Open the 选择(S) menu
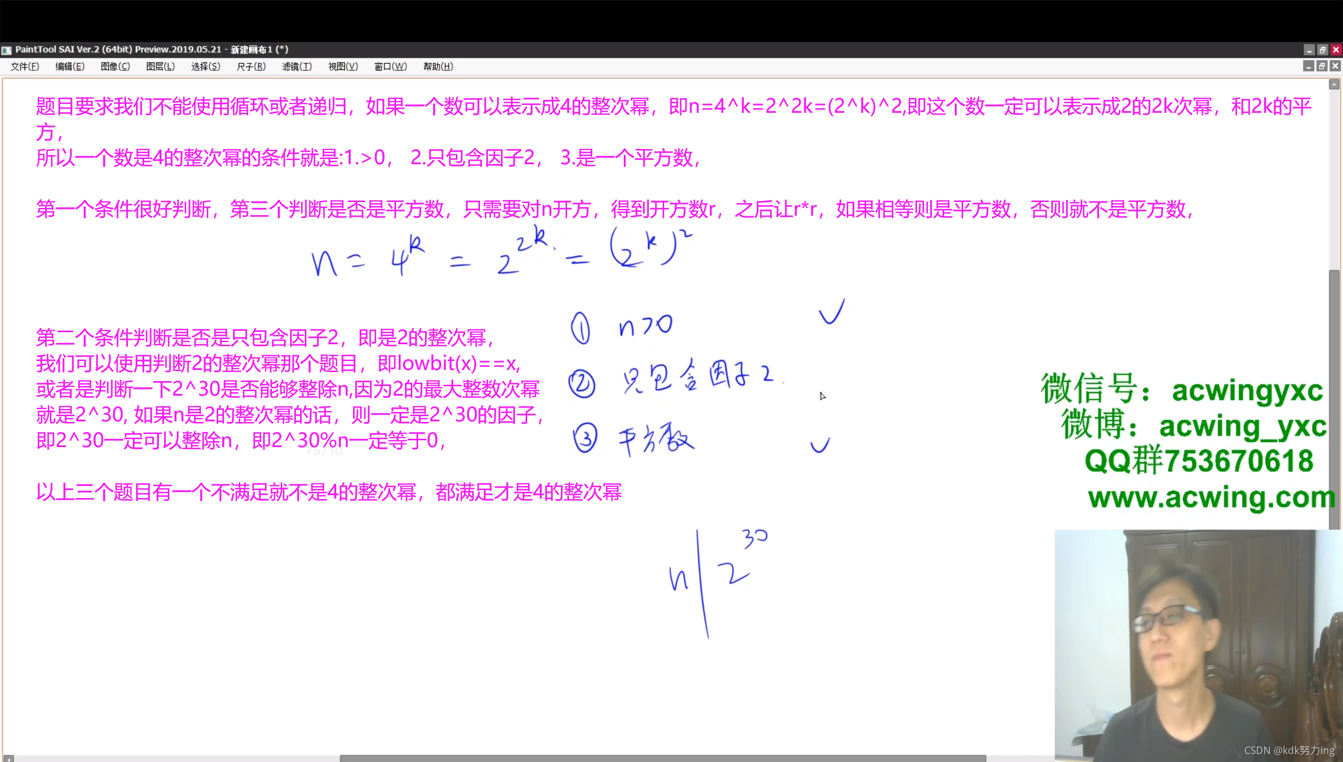Image resolution: width=1343 pixels, height=762 pixels. (206, 67)
